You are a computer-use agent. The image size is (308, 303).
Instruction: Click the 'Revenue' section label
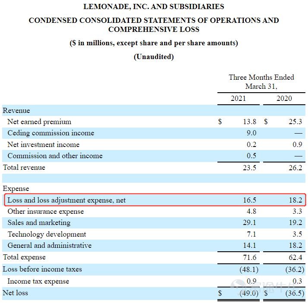coord(16,110)
